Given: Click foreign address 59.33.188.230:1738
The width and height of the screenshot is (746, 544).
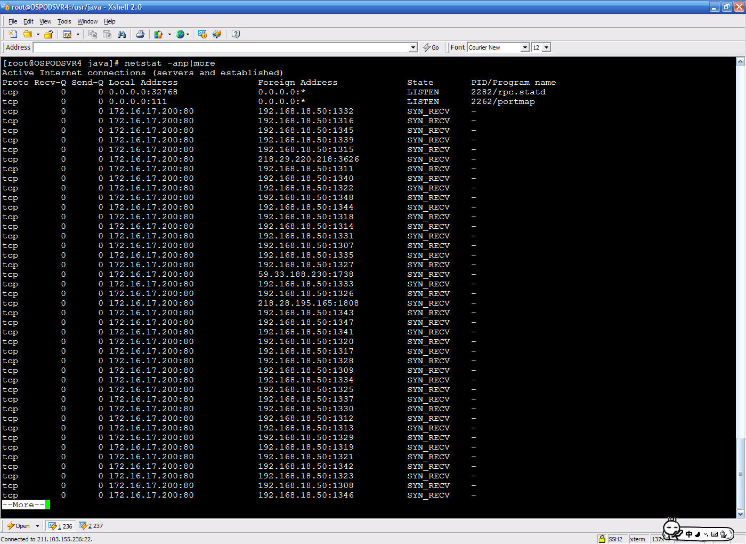Looking at the screenshot, I should pos(306,274).
